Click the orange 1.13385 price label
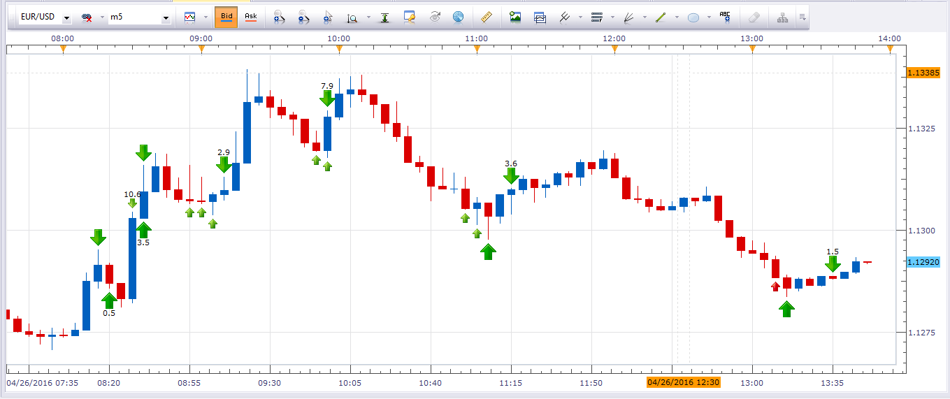The image size is (950, 399). point(923,73)
